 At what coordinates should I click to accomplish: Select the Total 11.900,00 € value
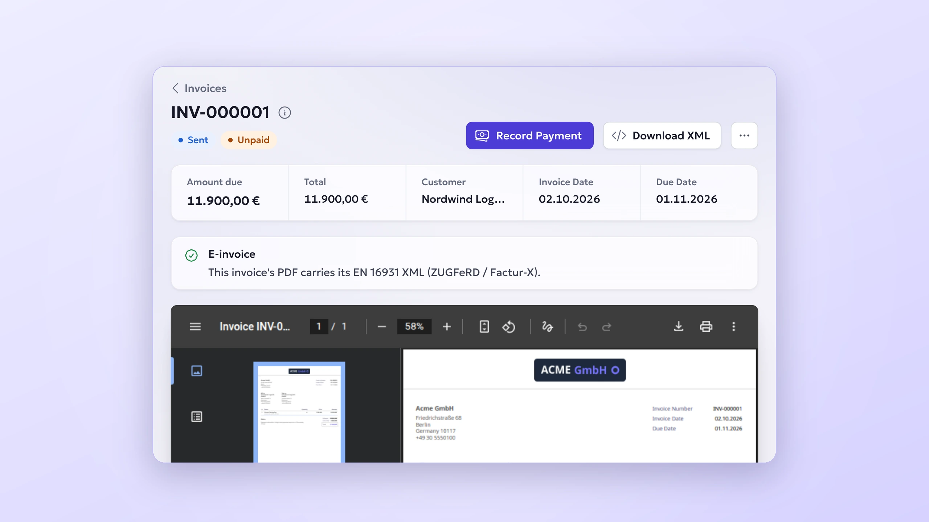click(x=336, y=199)
